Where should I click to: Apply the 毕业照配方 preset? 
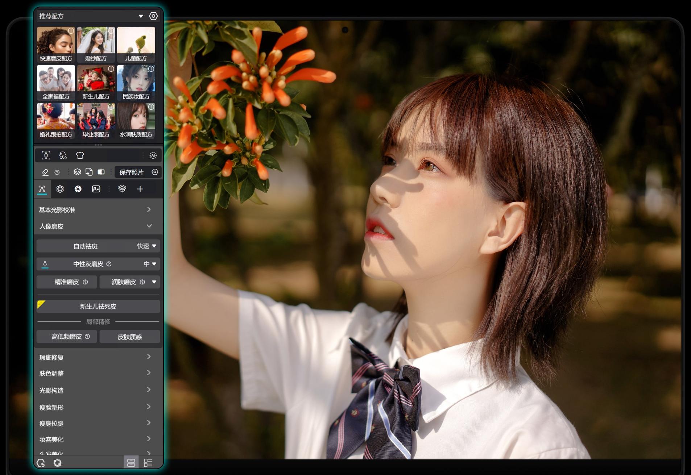pyautogui.click(x=96, y=121)
